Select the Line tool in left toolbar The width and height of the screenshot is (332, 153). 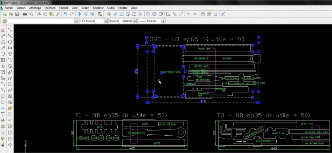click(x=10, y=30)
